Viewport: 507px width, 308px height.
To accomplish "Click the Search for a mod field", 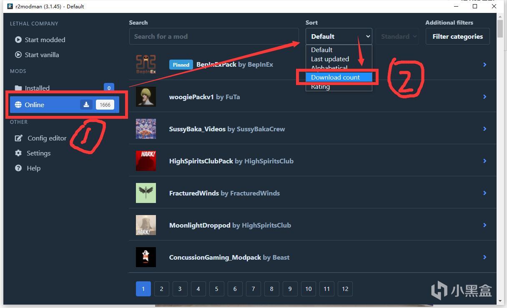I will tap(214, 36).
